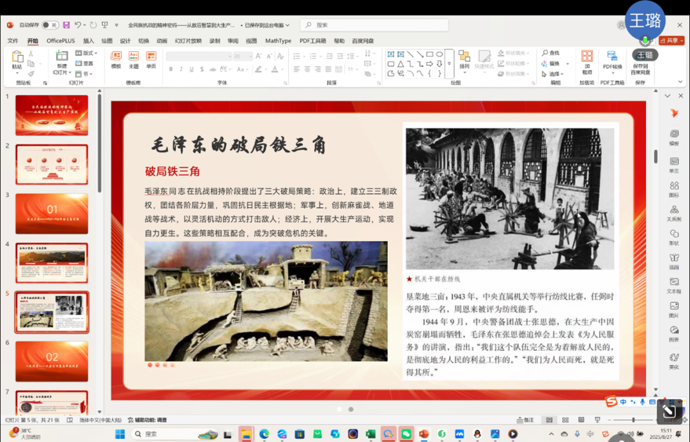Open the font size 20 combo box
Image resolution: width=690 pixels, height=442 pixels.
pyautogui.click(x=243, y=56)
